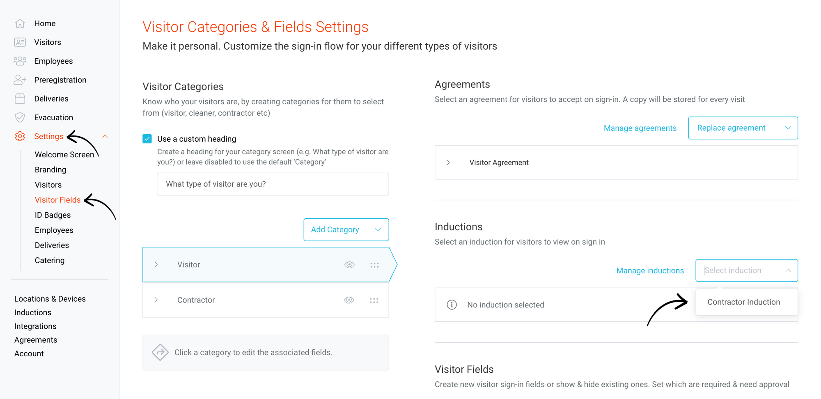Click the Manage inductions link
821x399 pixels.
pos(650,271)
